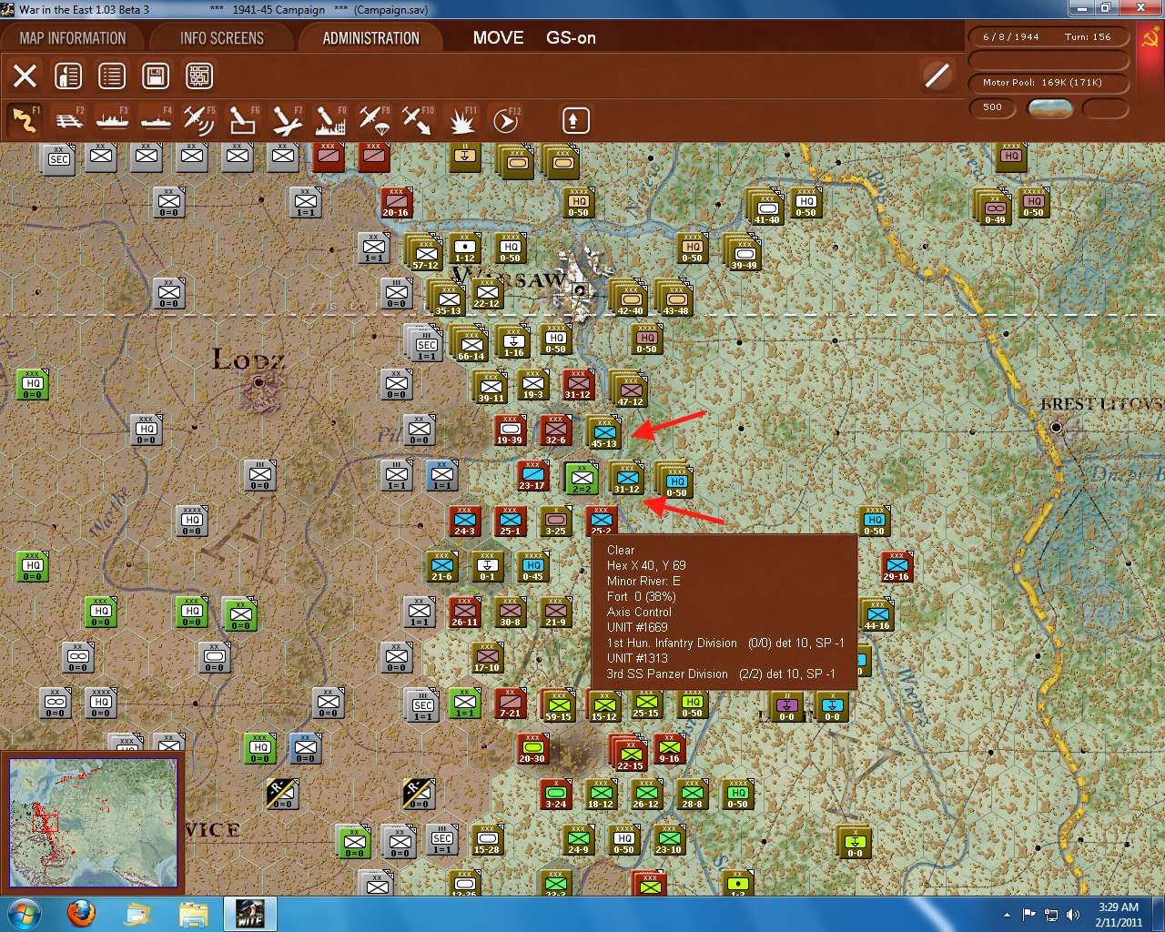Select the 23-17 unit counter
This screenshot has width=1165, height=932.
pyautogui.click(x=532, y=476)
